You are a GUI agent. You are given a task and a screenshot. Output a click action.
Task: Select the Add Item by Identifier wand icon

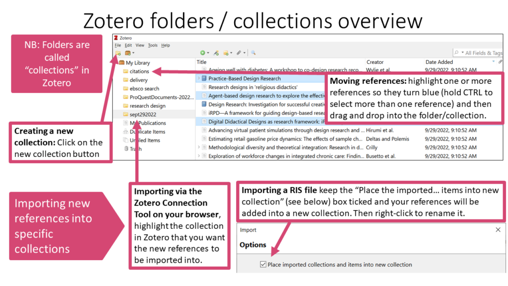click(216, 52)
